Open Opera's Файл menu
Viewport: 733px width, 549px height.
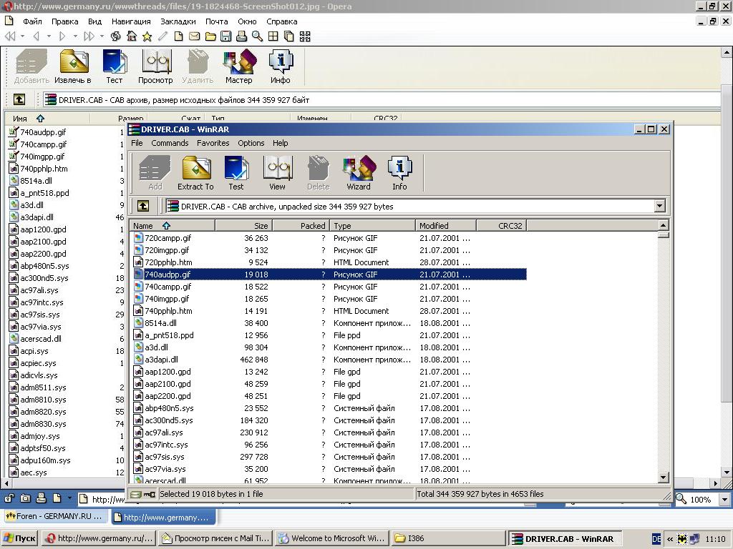(32, 21)
